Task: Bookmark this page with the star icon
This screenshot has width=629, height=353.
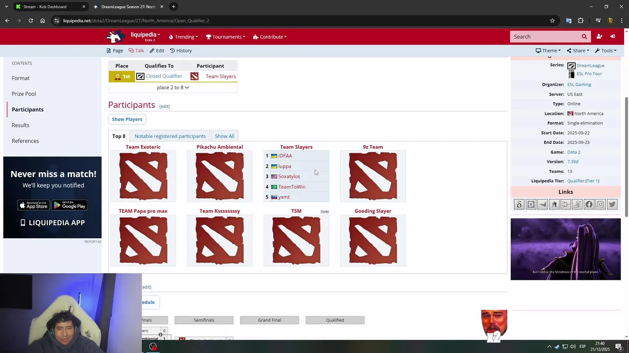Action: [x=552, y=21]
